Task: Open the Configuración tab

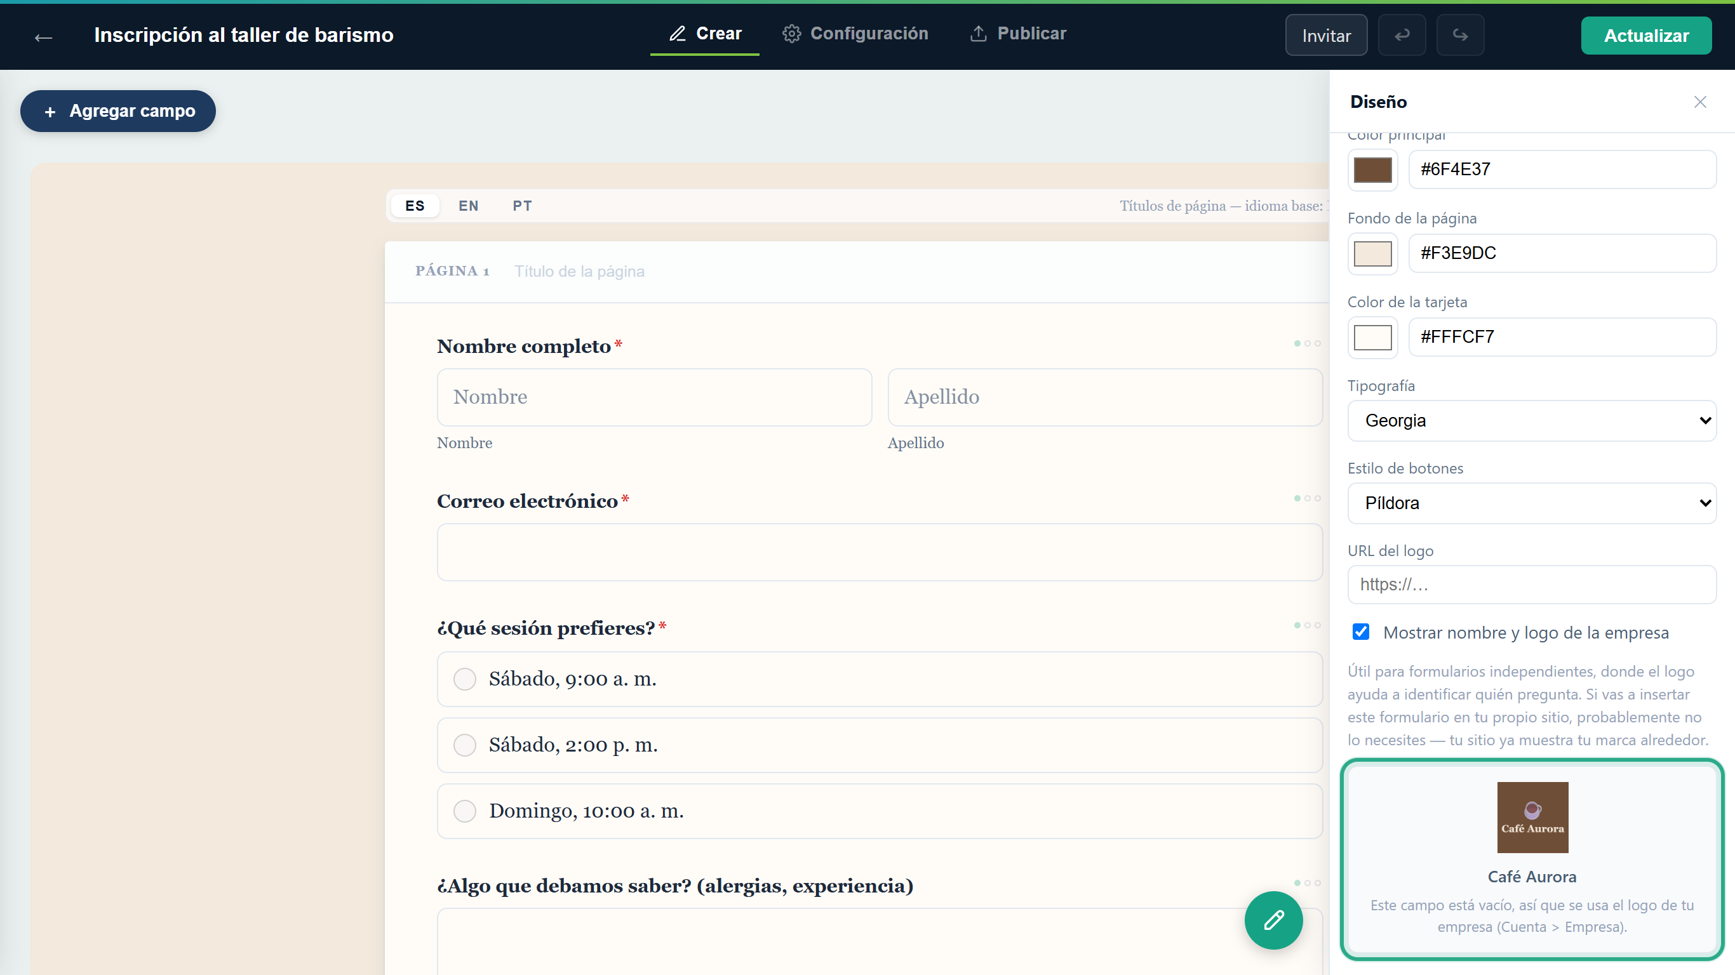Action: click(855, 34)
